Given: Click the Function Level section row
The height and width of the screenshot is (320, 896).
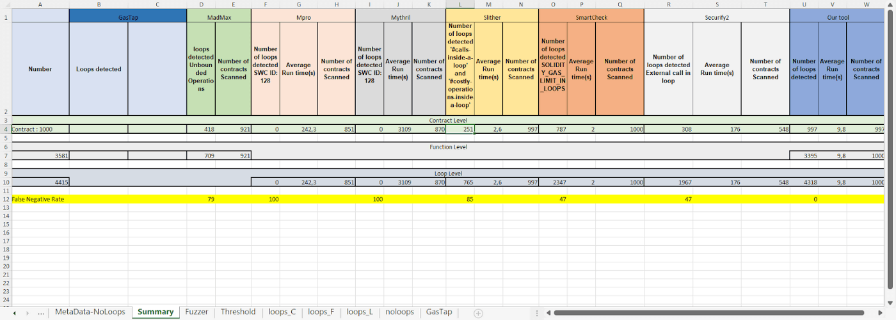Looking at the screenshot, I should (448, 147).
